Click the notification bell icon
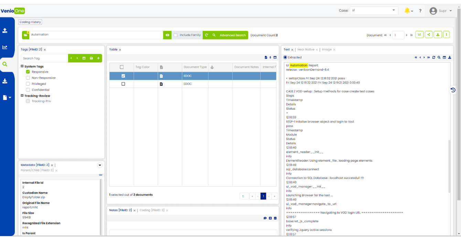This screenshot has height=240, width=461. (x=407, y=11)
